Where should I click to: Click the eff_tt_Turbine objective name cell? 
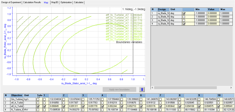(x=17, y=103)
